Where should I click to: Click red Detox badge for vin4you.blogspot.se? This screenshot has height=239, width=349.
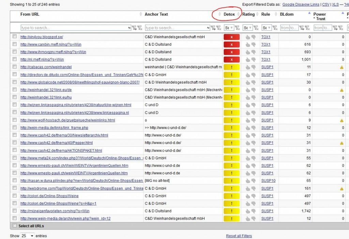pyautogui.click(x=231, y=37)
